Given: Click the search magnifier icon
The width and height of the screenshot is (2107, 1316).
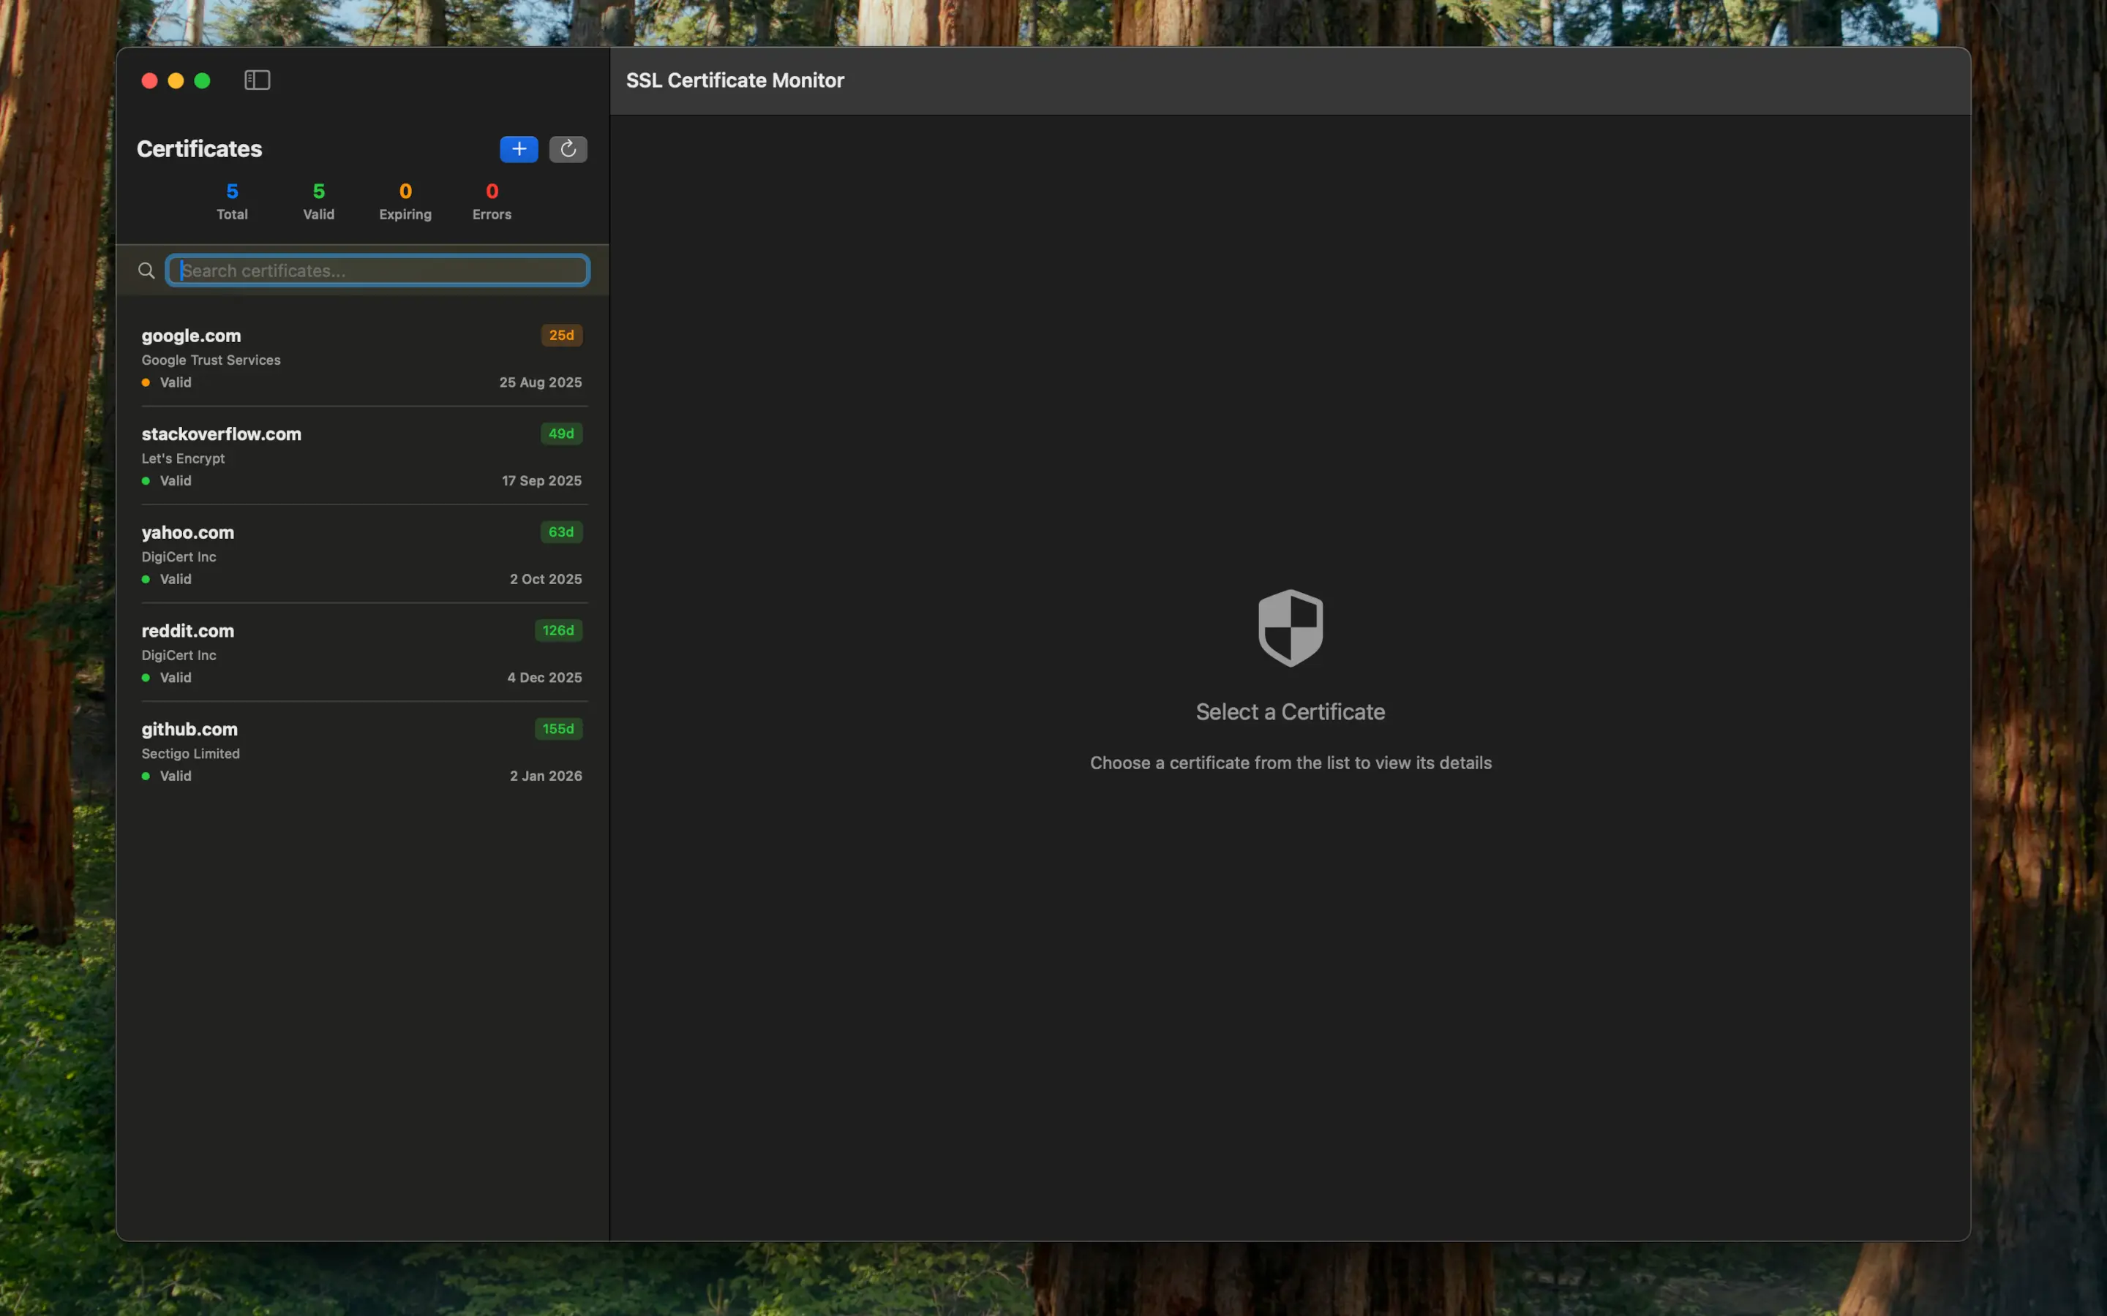Looking at the screenshot, I should (x=146, y=271).
